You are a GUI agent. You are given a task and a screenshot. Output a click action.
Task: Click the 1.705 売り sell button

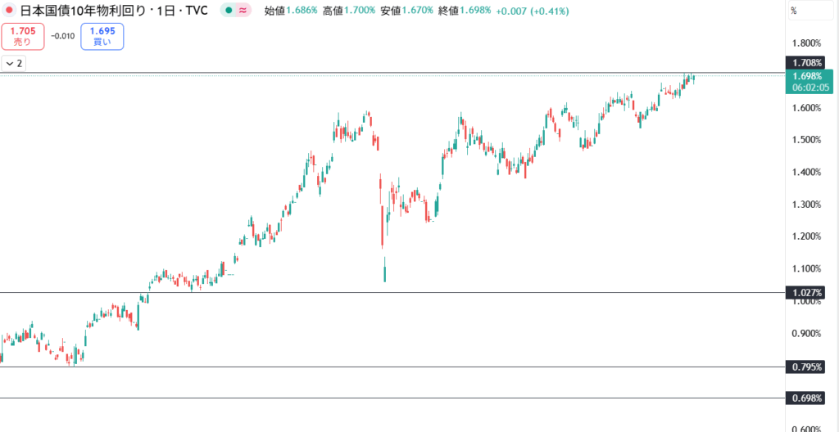tap(22, 36)
